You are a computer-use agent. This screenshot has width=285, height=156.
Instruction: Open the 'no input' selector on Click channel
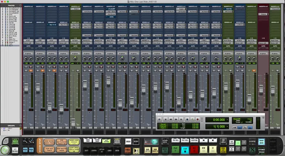pyautogui.click(x=75, y=41)
